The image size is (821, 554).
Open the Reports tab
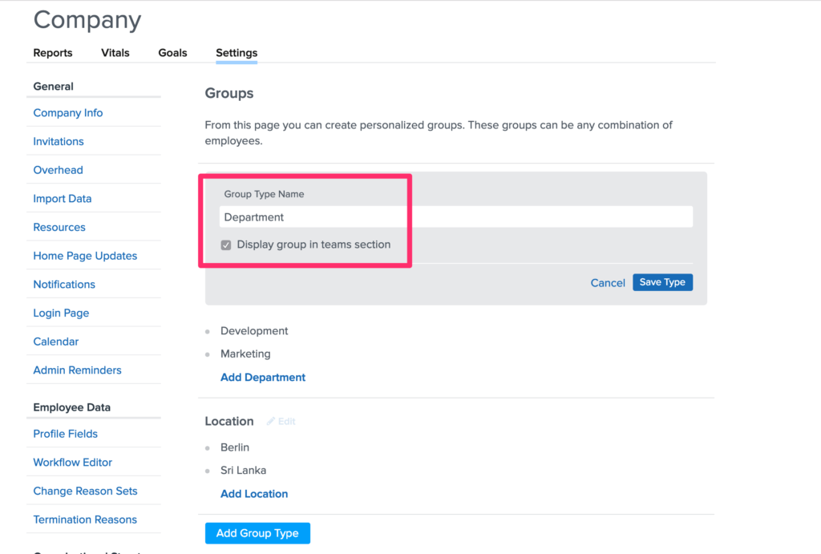pos(53,53)
